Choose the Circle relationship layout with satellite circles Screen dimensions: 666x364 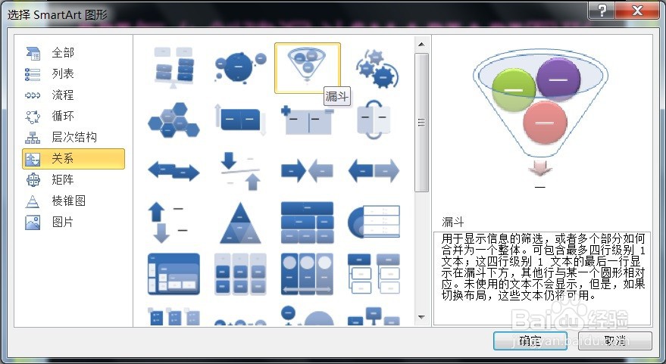pyautogui.click(x=240, y=68)
